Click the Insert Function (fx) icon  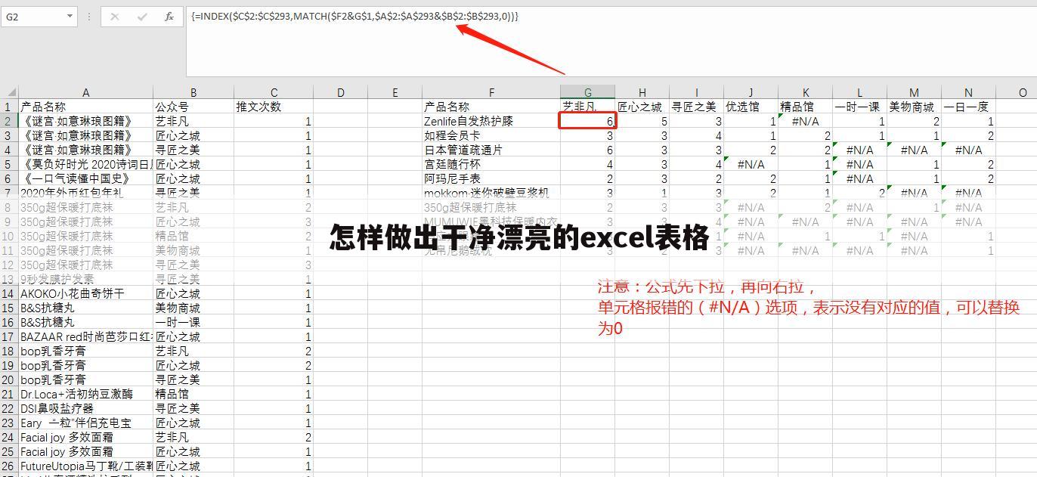click(x=169, y=16)
